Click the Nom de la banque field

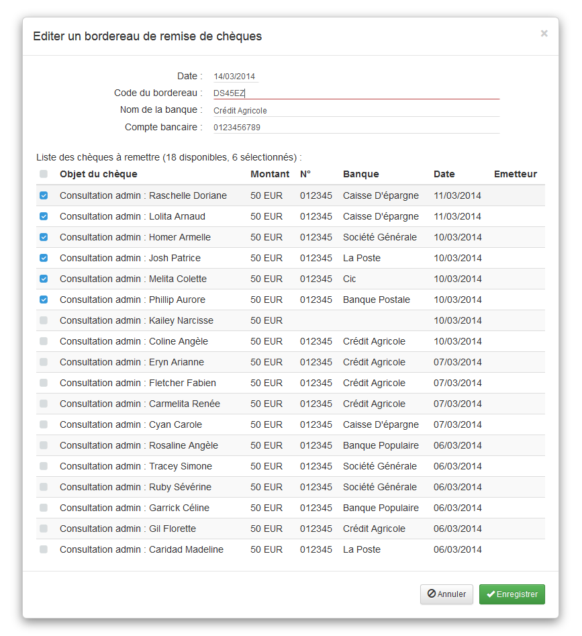(x=356, y=110)
